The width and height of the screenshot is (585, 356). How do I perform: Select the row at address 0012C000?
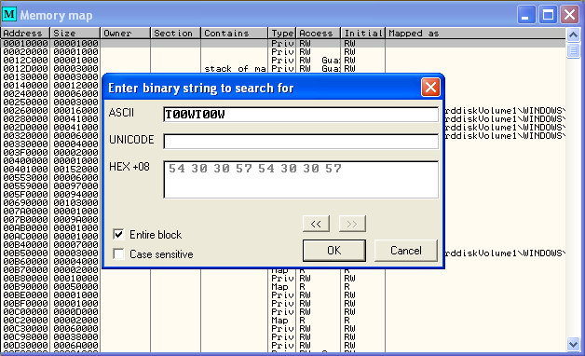[x=283, y=60]
